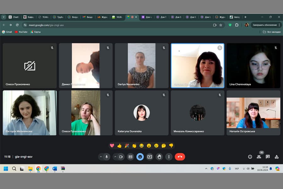Switch to the ChatGPT tab
Screen dimensions: 283x189
pyautogui.click(x=14, y=17)
